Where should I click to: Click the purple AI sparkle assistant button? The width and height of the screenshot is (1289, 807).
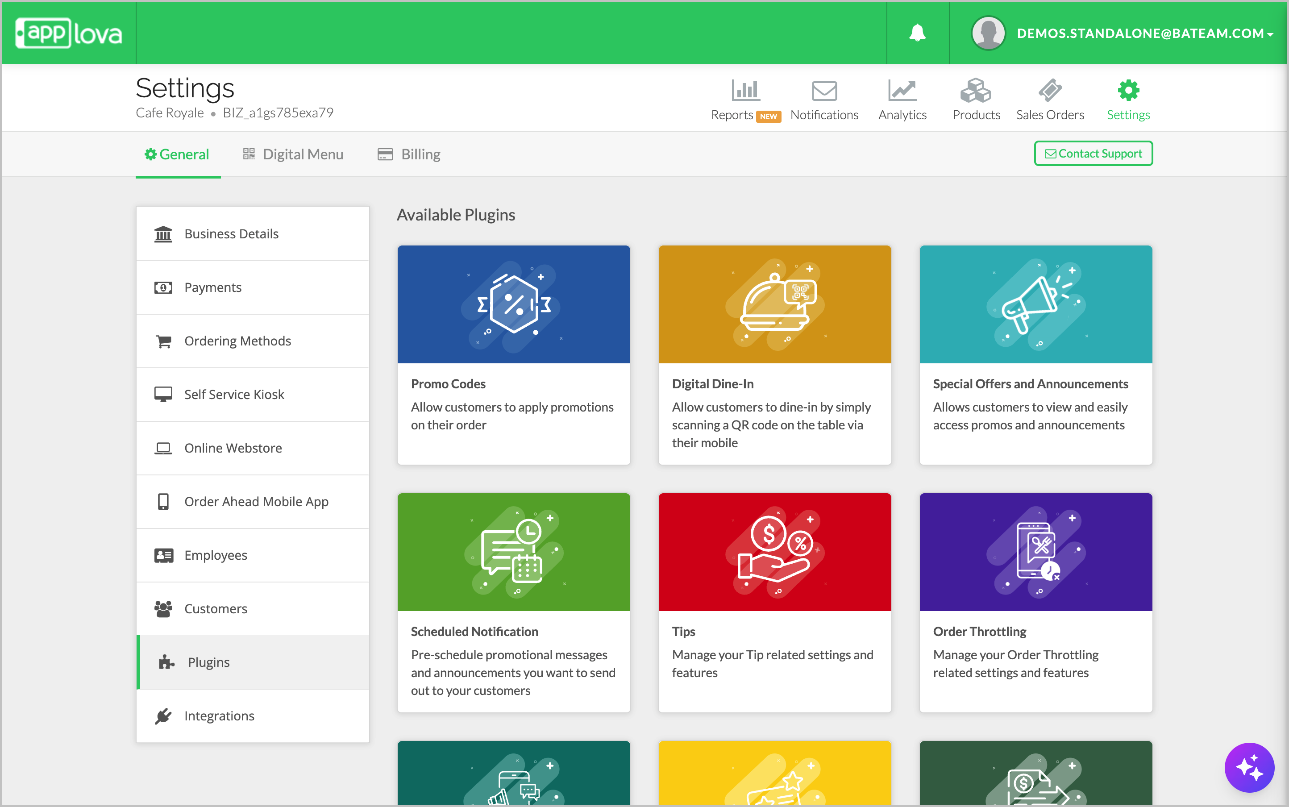point(1248,768)
